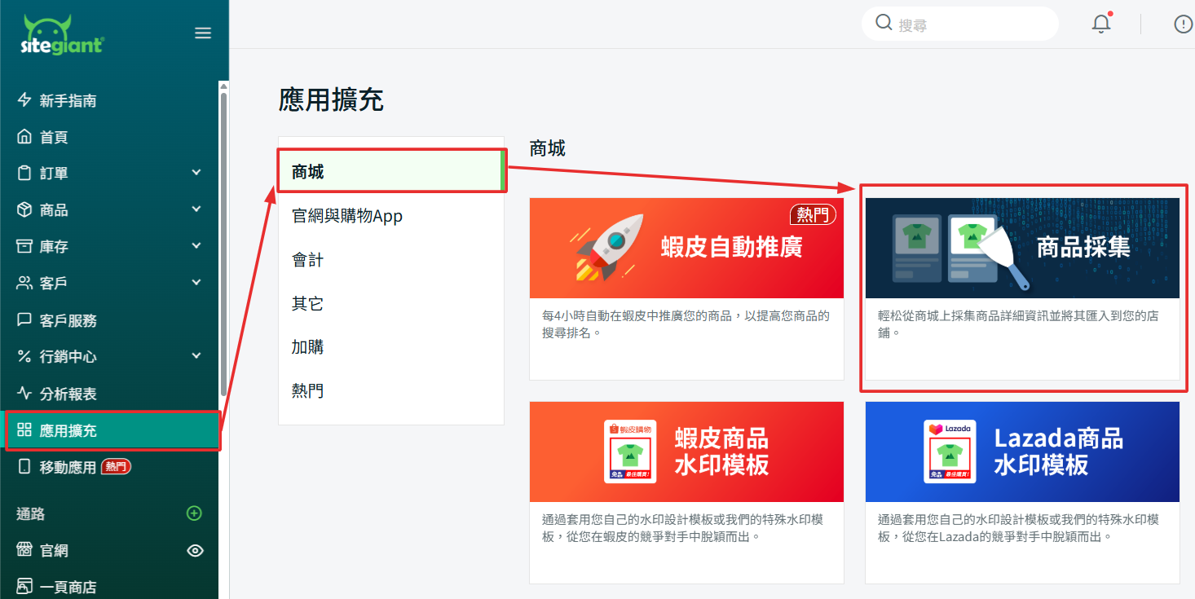Expand the 行銷中心 submenu chevron
The width and height of the screenshot is (1195, 599).
tap(196, 356)
